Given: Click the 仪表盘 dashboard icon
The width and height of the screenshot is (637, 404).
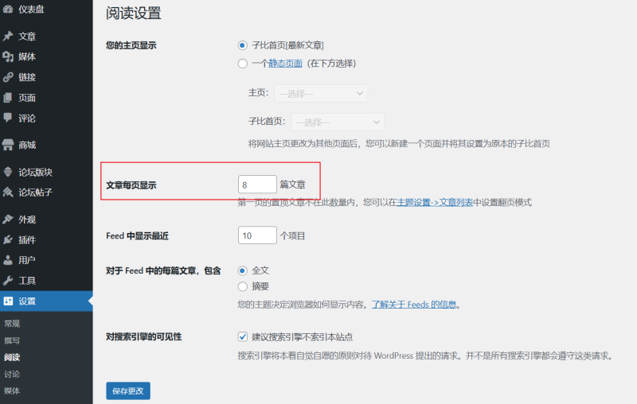Looking at the screenshot, I should click(x=8, y=9).
